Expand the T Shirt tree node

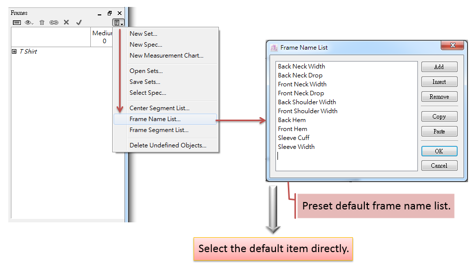point(14,52)
